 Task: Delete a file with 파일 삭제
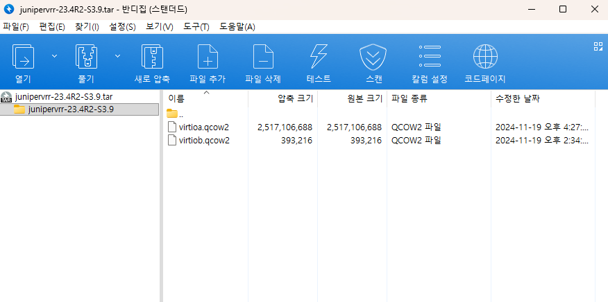pos(263,64)
